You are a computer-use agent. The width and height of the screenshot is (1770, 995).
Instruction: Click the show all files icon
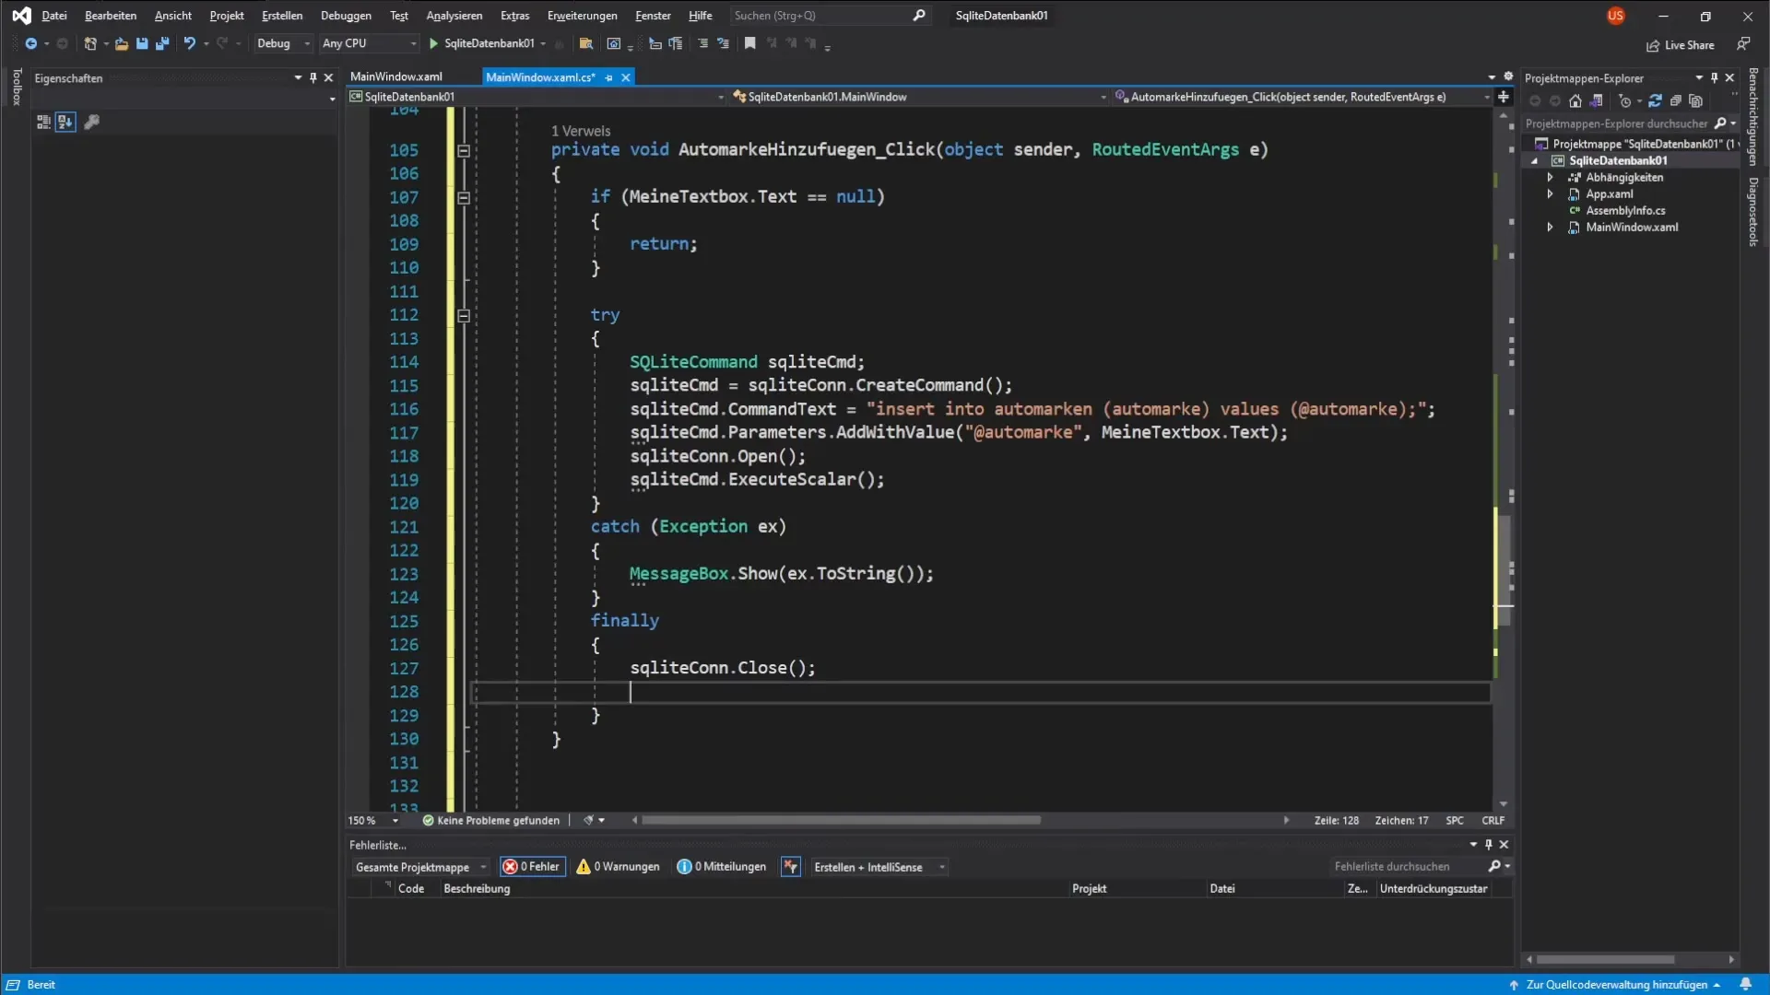tap(1695, 101)
